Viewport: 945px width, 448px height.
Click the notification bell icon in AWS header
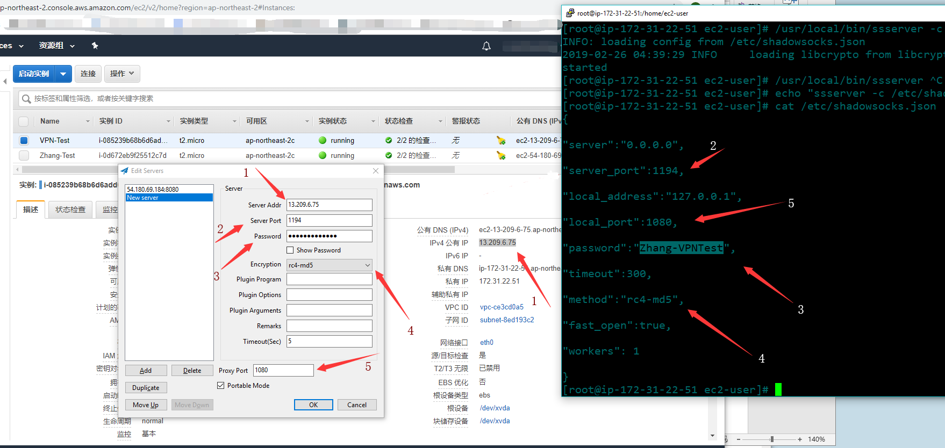coord(486,46)
